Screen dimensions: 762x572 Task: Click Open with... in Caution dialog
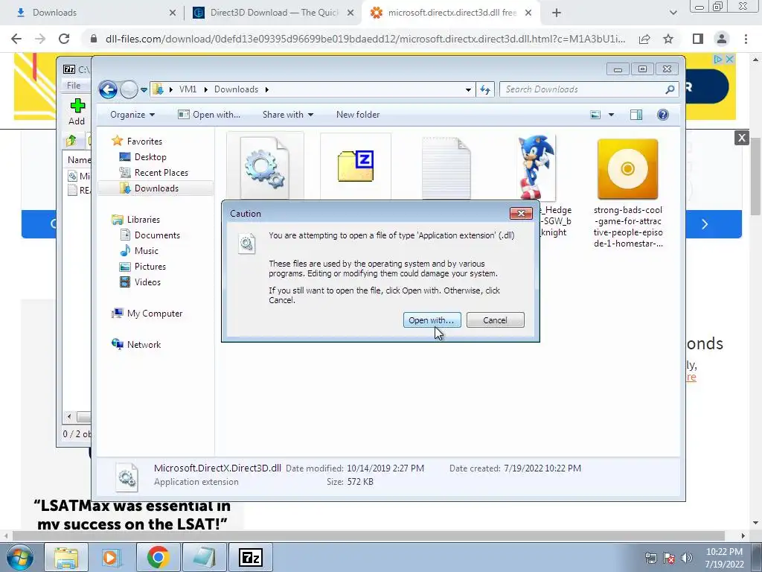432,320
